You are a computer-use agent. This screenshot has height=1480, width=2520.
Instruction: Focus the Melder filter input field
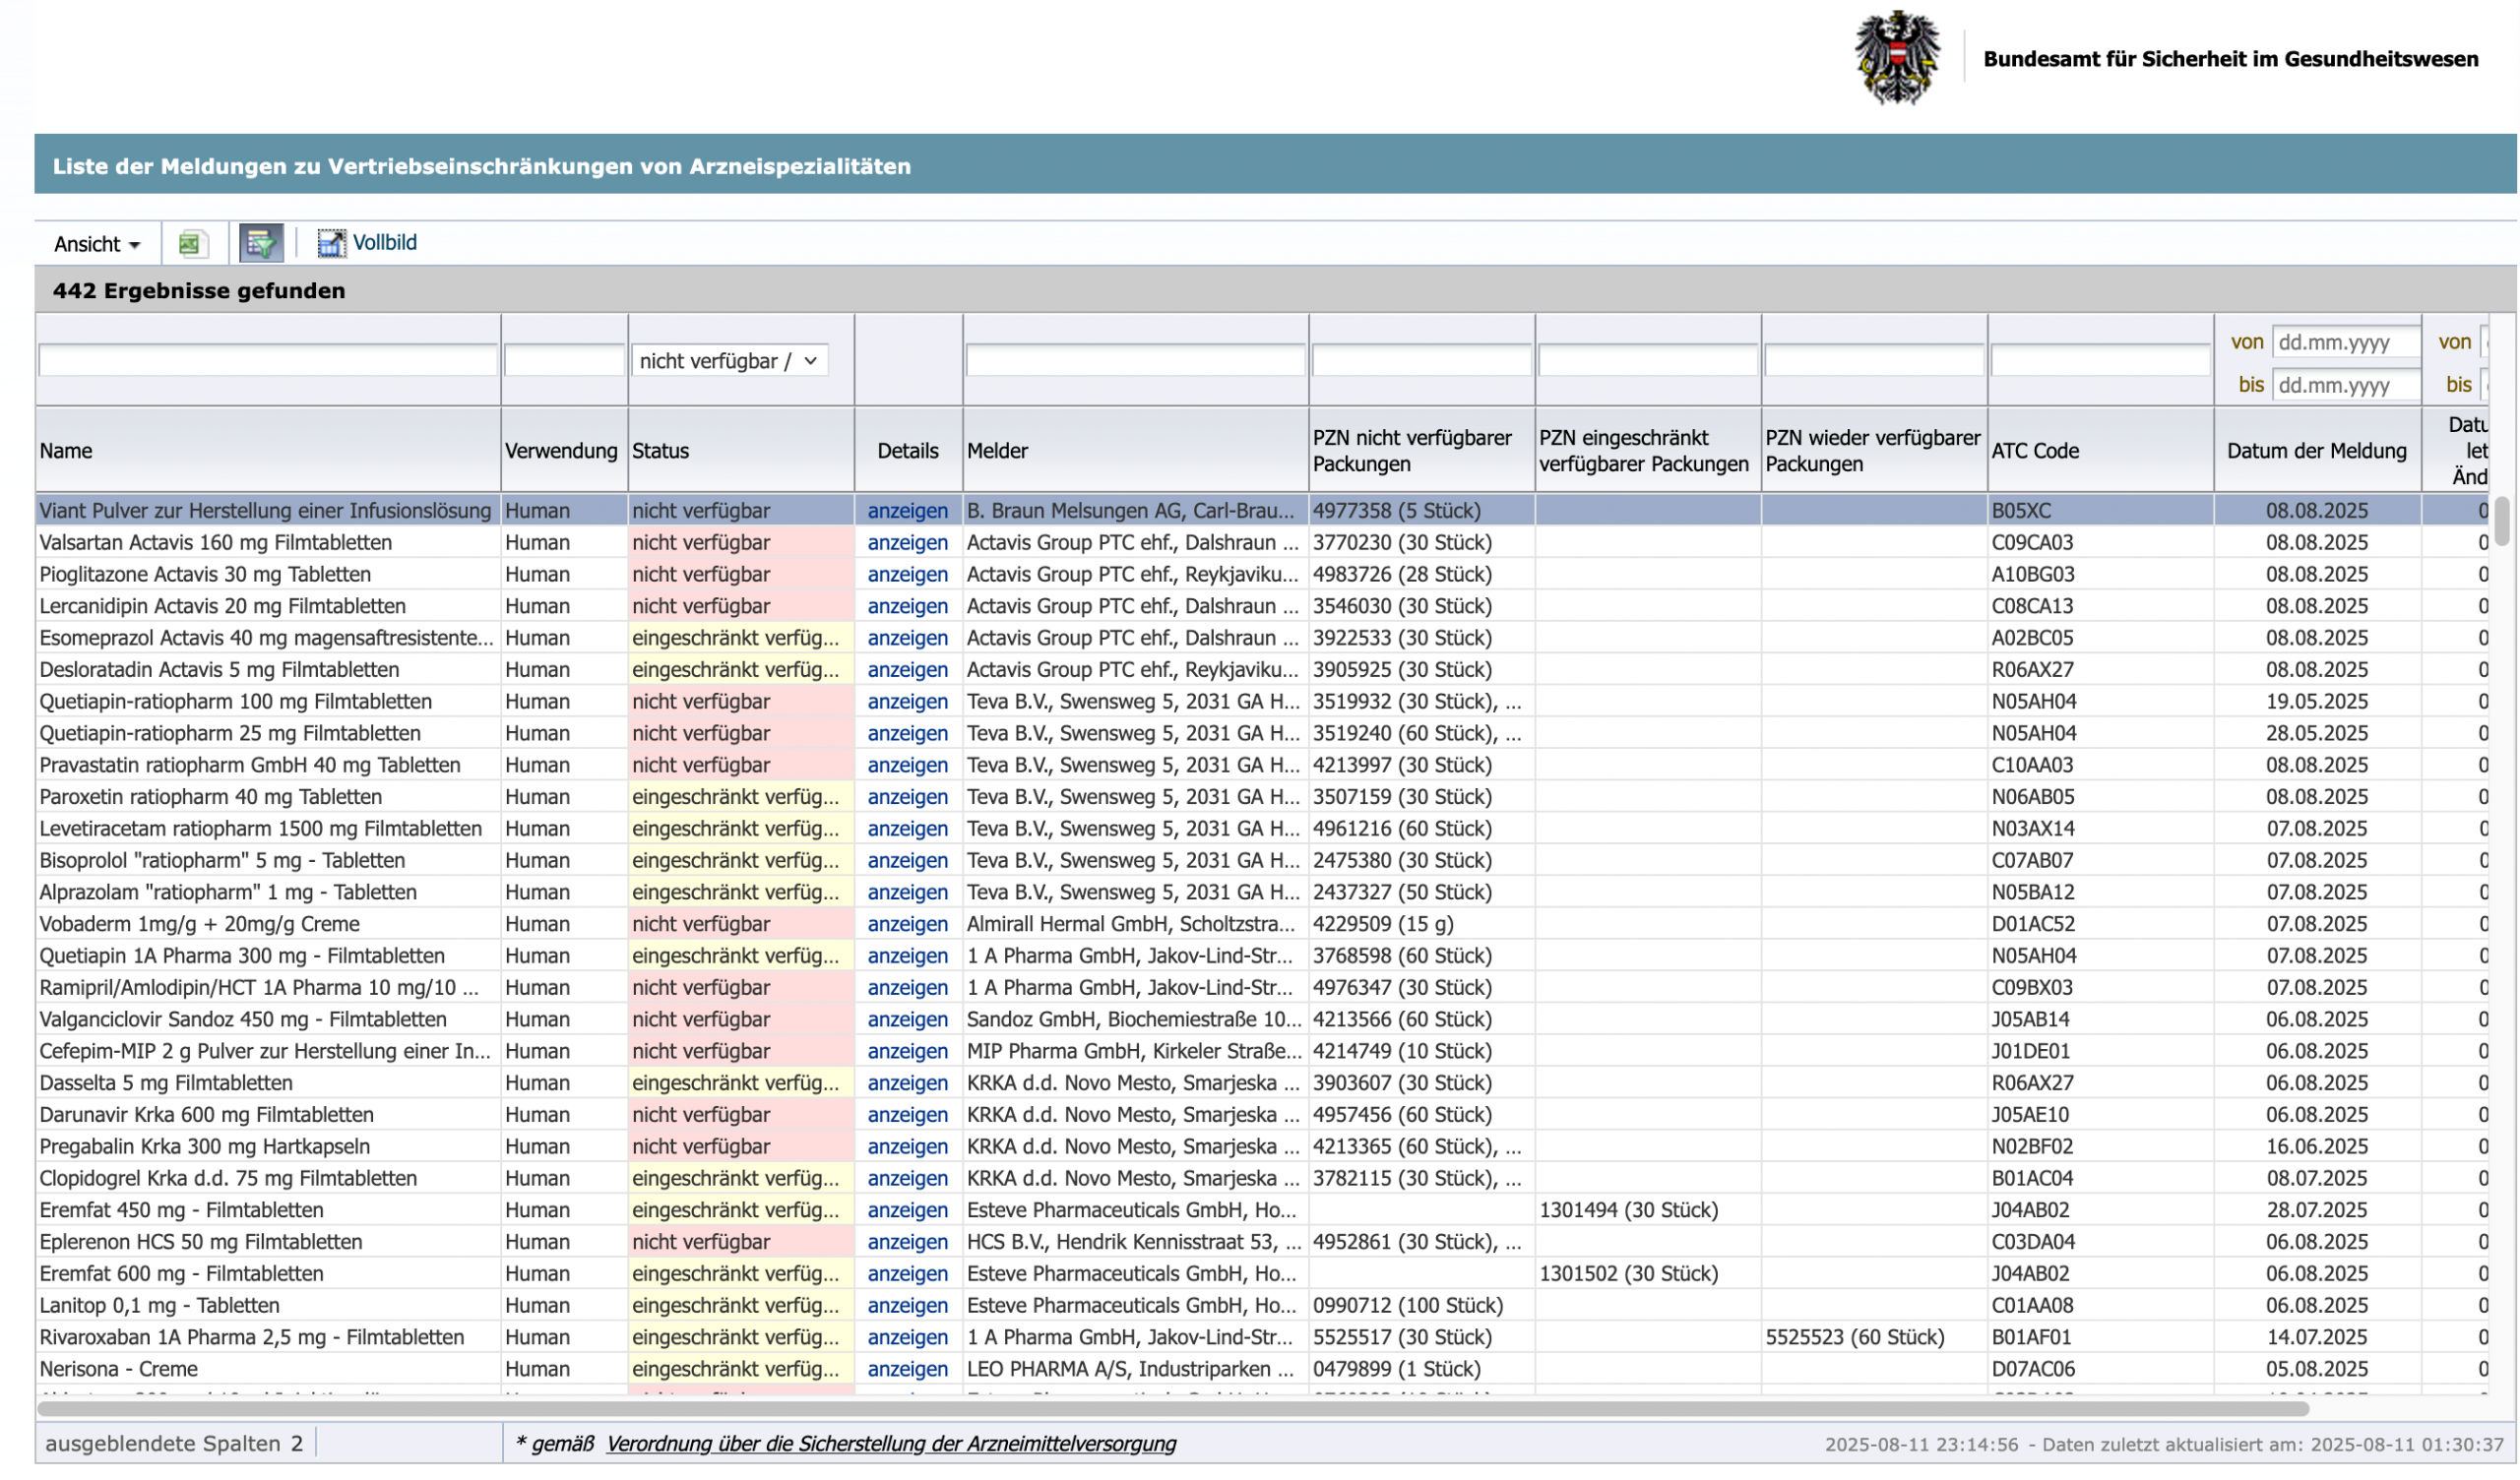(1135, 361)
